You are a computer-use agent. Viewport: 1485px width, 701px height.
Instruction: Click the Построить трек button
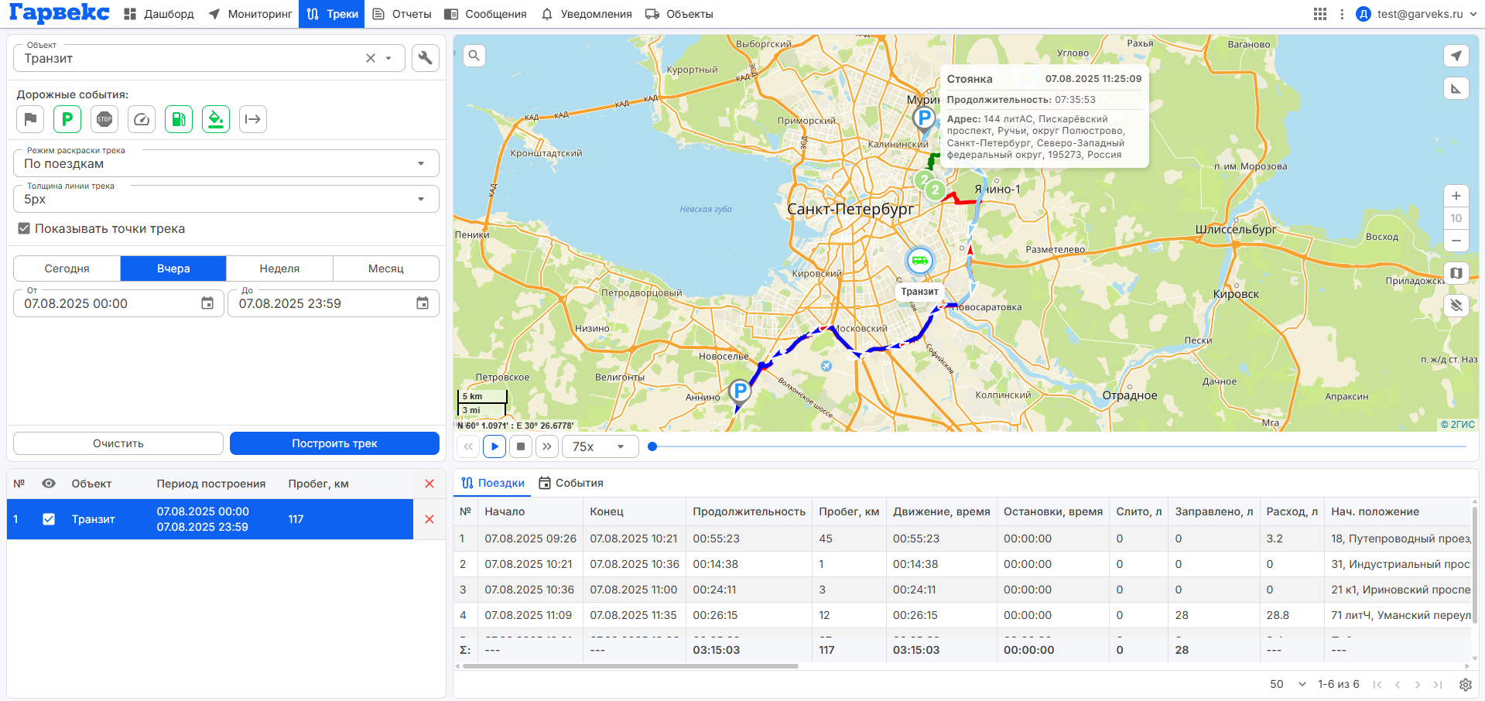(x=334, y=443)
